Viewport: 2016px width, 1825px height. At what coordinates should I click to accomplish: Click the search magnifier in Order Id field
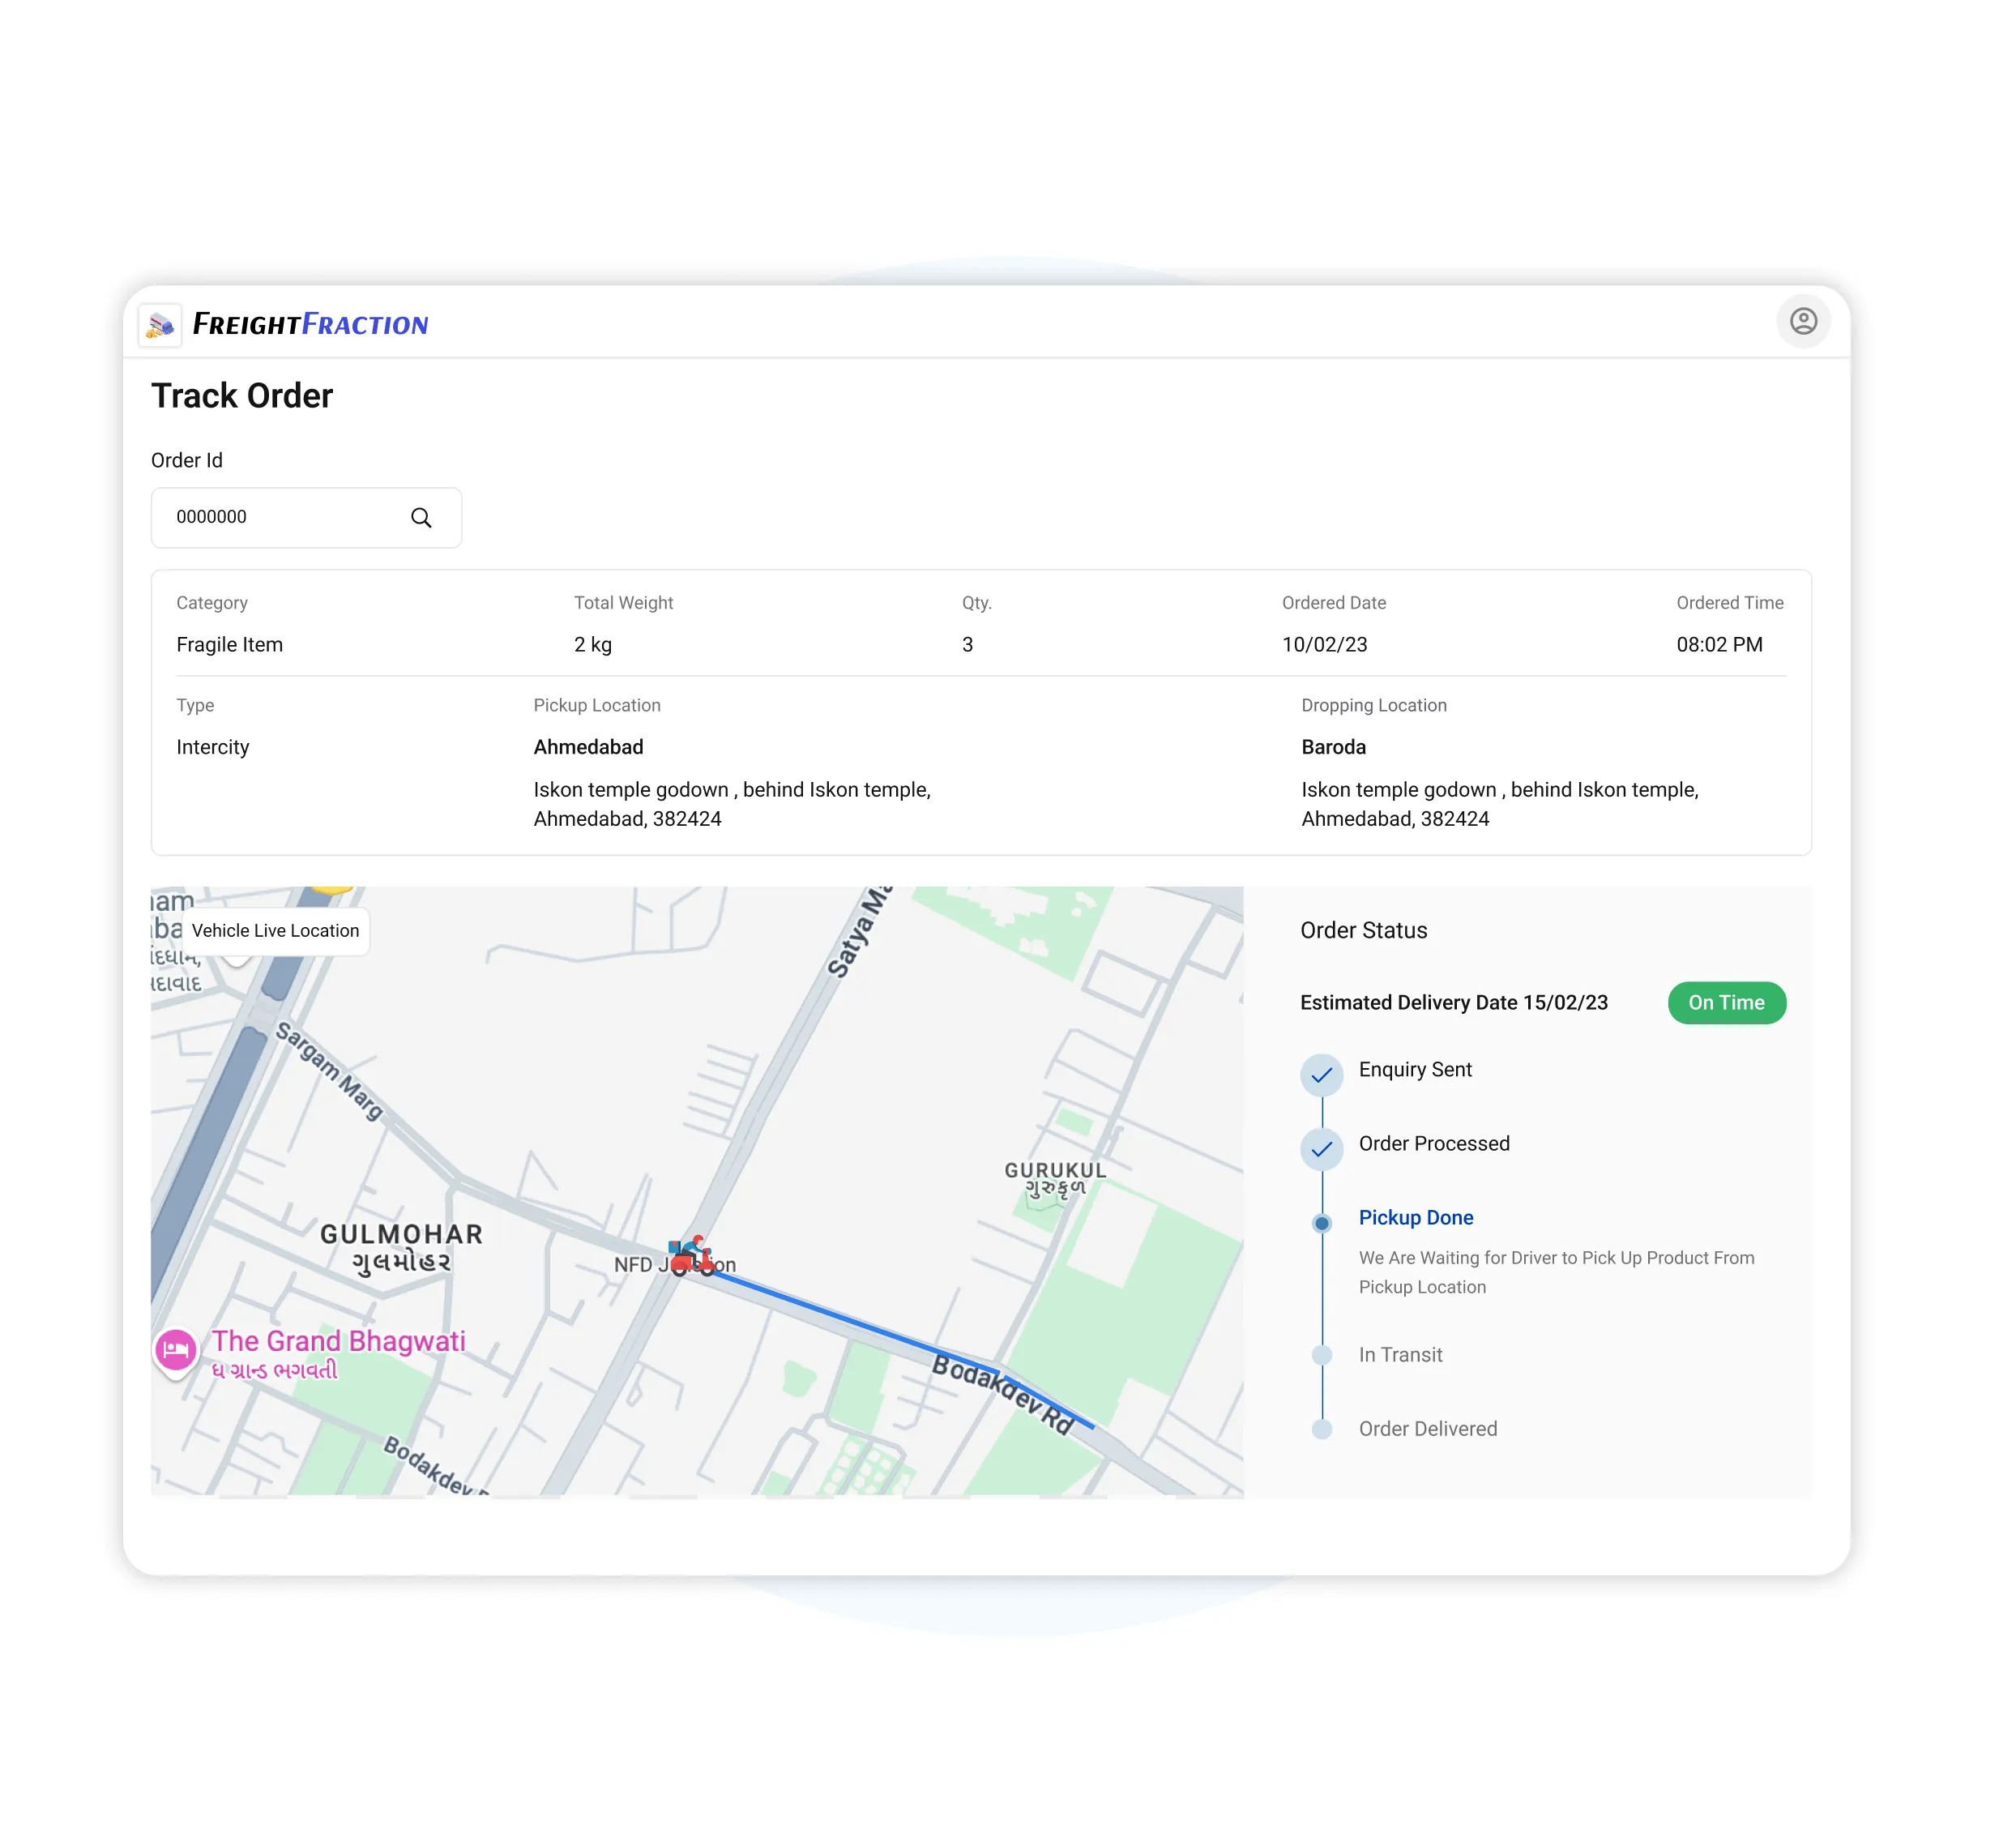click(x=421, y=517)
